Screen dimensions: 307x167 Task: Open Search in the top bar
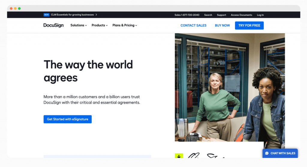[x=208, y=15]
